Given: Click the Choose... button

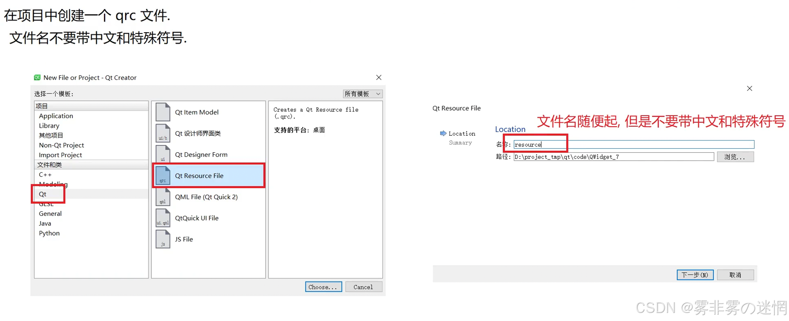Looking at the screenshot, I should (323, 287).
